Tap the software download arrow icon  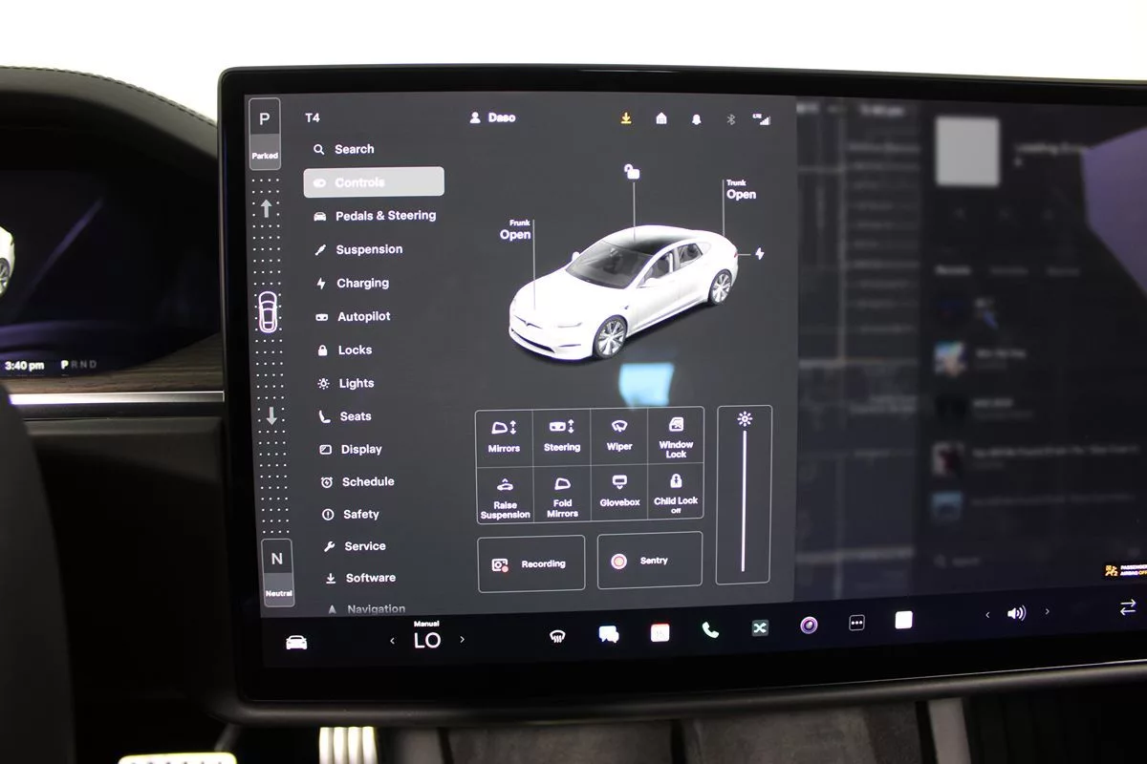click(626, 118)
